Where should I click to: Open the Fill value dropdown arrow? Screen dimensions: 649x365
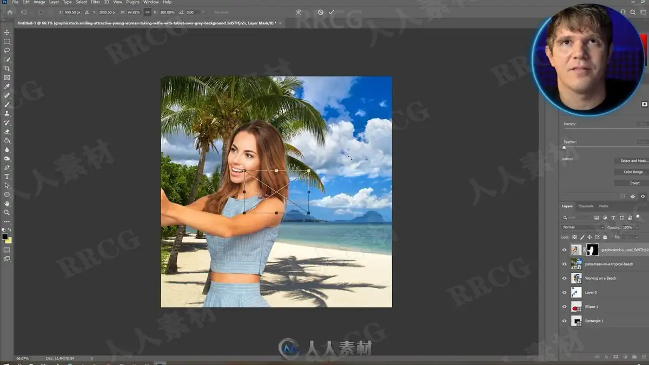click(637, 237)
